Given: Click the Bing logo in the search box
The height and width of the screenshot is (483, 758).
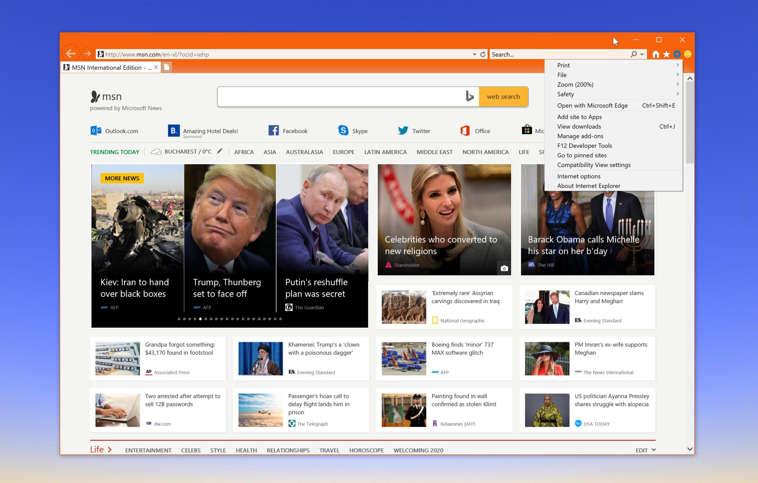Looking at the screenshot, I should (470, 96).
